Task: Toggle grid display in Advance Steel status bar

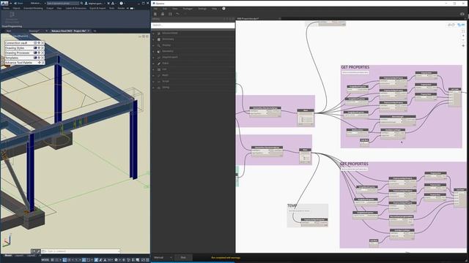Action: pyautogui.click(x=52, y=260)
